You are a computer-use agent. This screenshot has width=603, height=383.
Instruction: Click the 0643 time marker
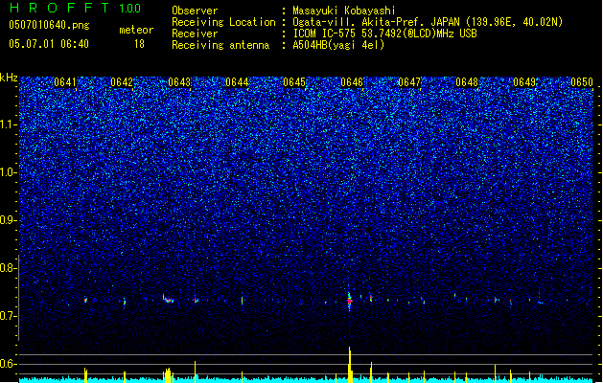tap(179, 82)
